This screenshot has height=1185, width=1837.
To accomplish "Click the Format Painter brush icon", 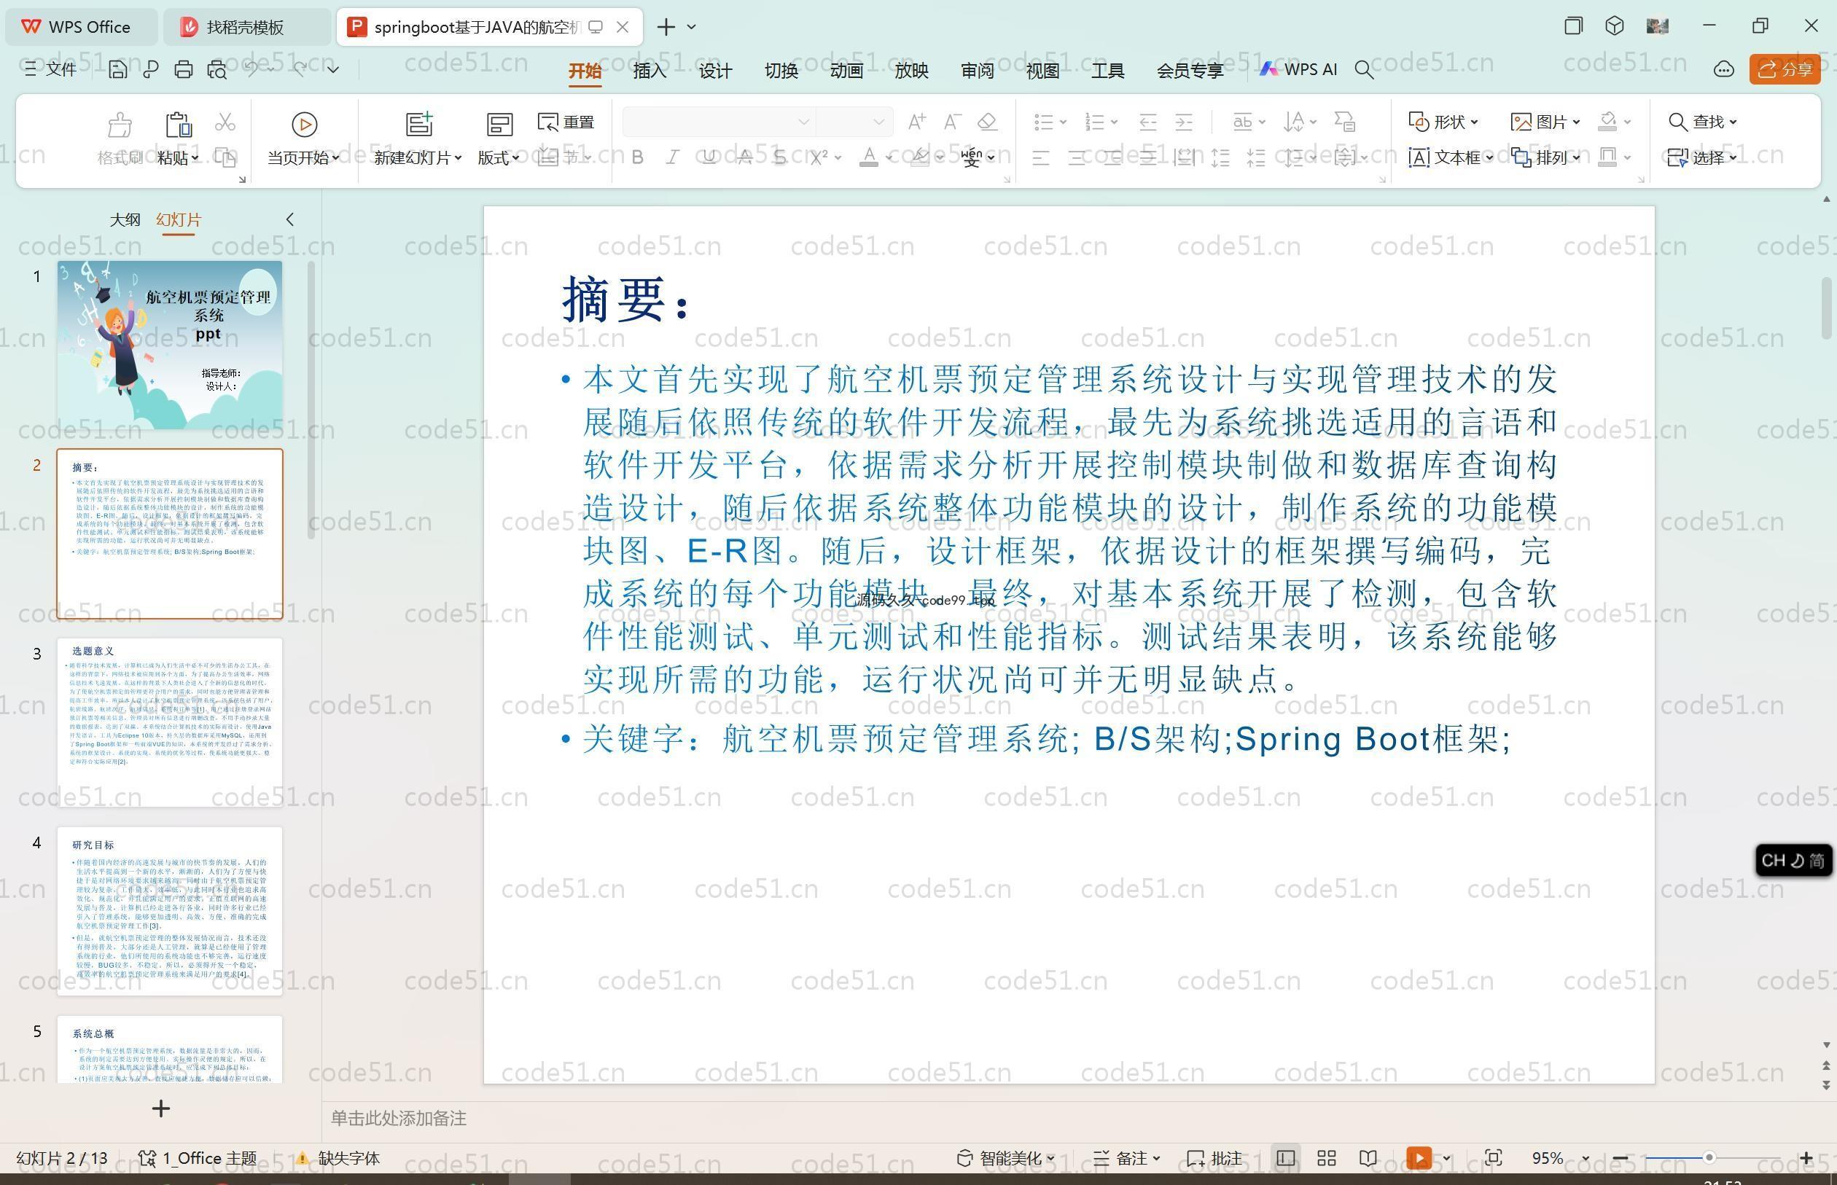I will pos(120,125).
